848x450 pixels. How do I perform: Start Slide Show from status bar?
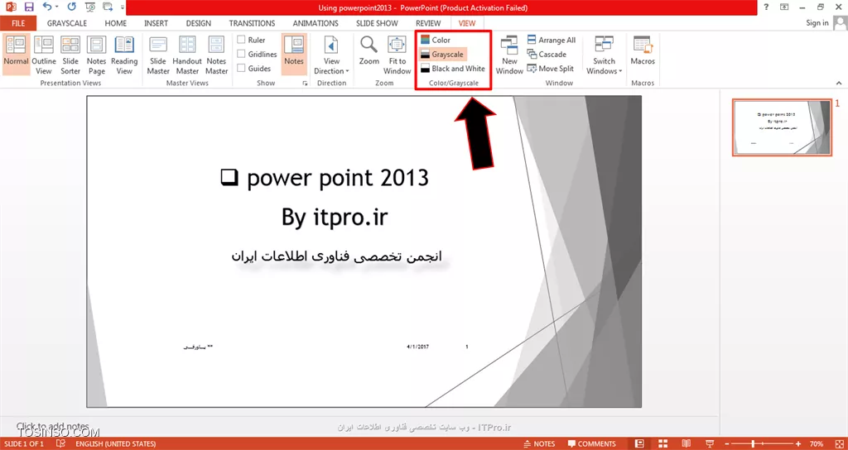click(x=710, y=443)
